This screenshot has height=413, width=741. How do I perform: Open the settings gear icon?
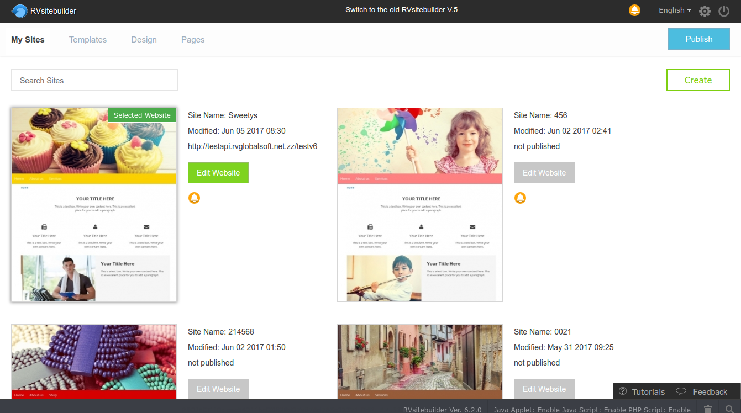(x=705, y=11)
